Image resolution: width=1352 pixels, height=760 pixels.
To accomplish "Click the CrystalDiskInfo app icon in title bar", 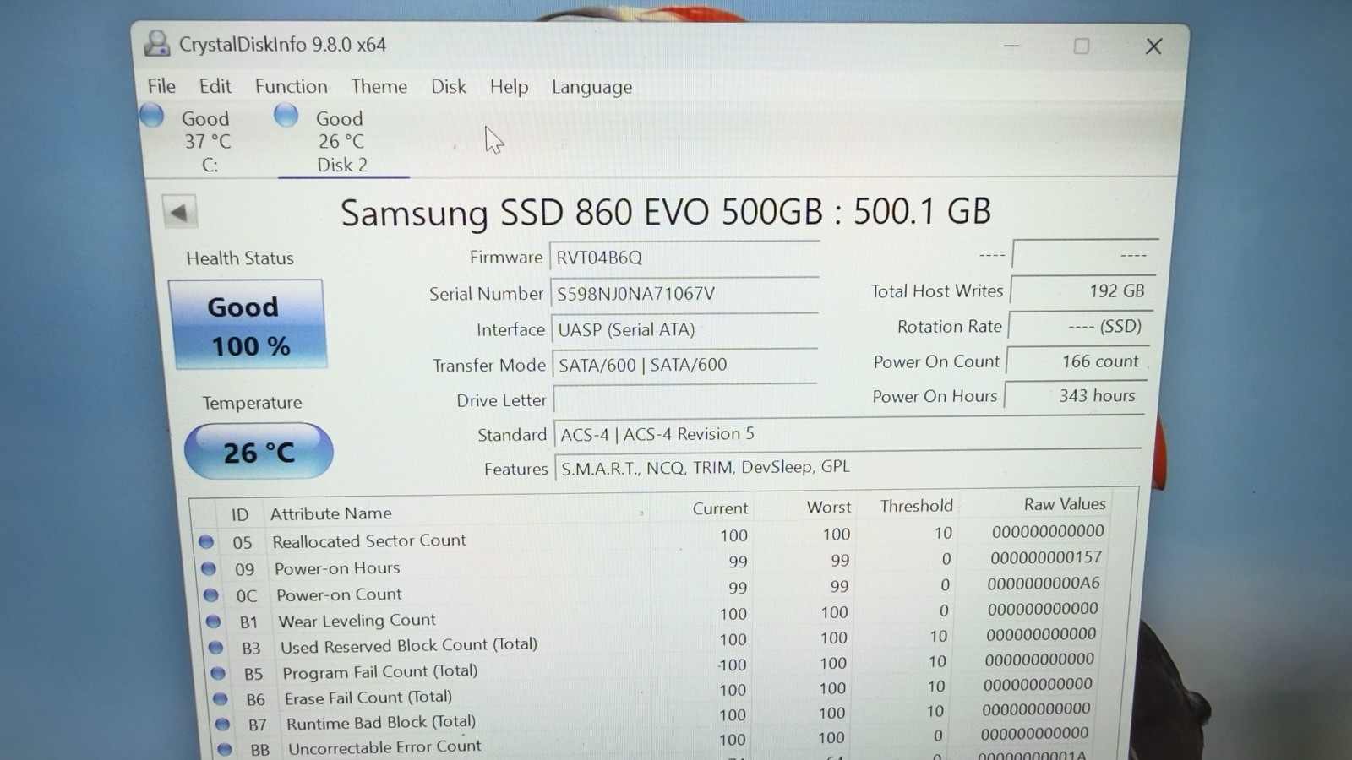I will click(156, 43).
